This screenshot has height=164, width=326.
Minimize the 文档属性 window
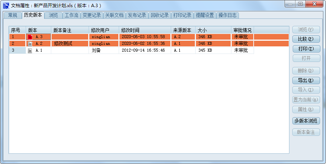(290, 4)
